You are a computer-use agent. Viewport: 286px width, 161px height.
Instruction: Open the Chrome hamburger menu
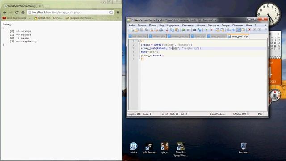[x=118, y=12]
